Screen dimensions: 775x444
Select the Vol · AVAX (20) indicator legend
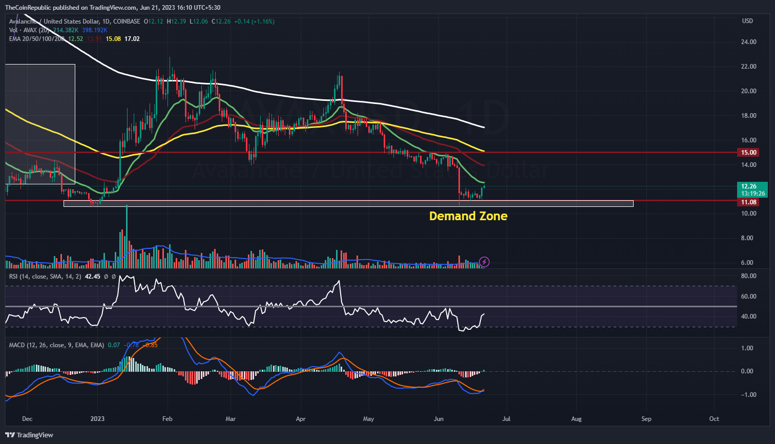coord(29,30)
